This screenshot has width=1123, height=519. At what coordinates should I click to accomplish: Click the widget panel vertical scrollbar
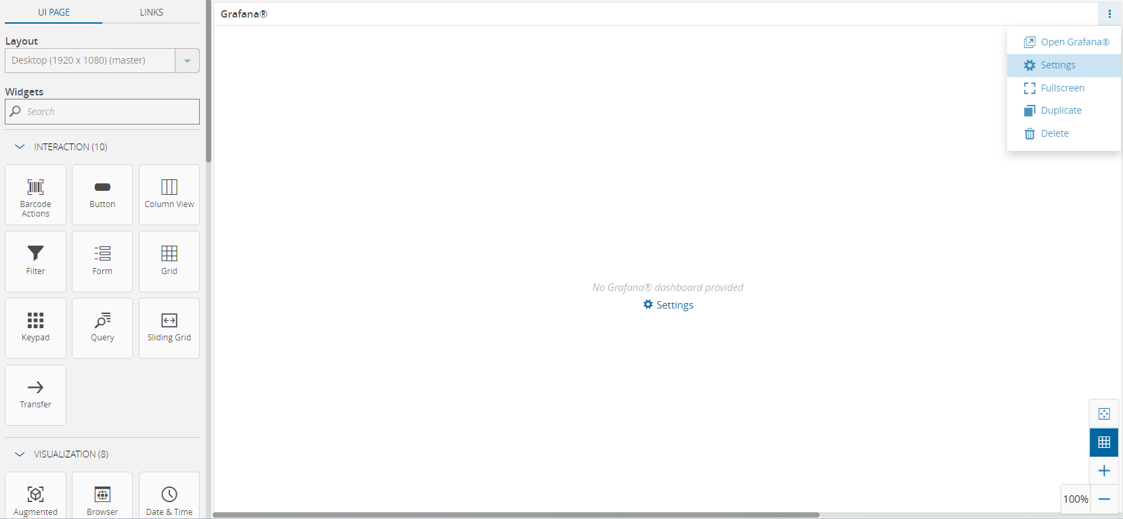209,81
